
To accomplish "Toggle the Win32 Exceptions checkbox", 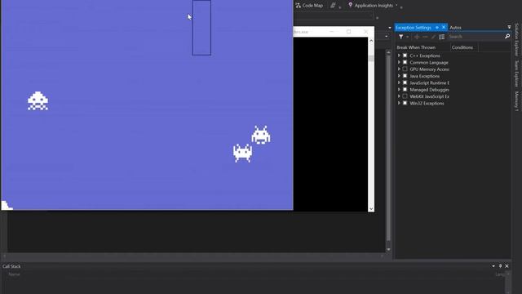I will tap(405, 103).
